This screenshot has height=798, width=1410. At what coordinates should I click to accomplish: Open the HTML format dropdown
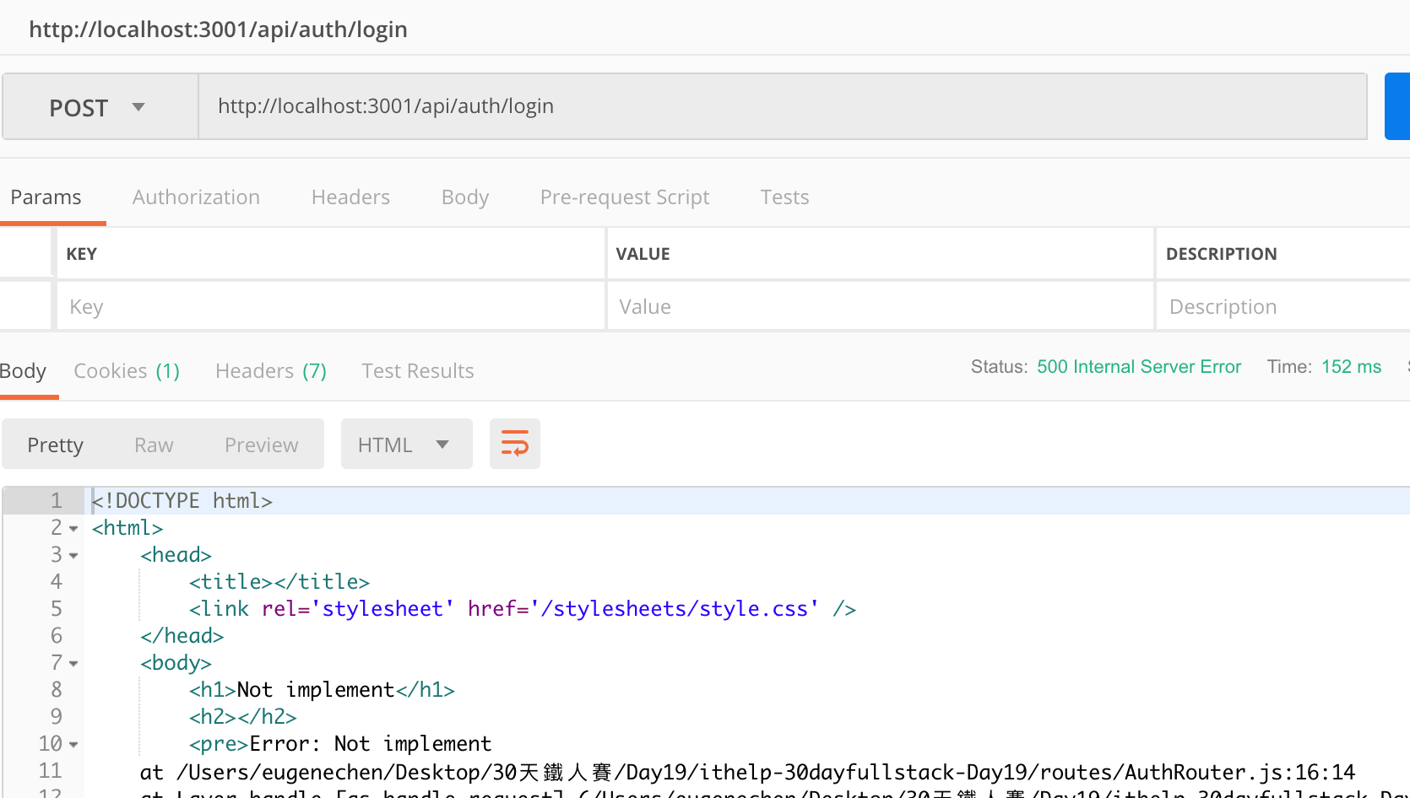[x=405, y=445]
